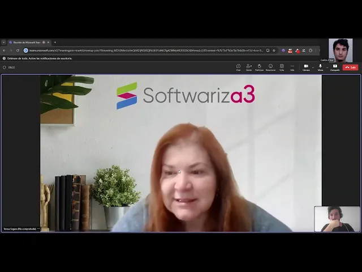Open the Reaccionar emoji reactions

[270, 67]
